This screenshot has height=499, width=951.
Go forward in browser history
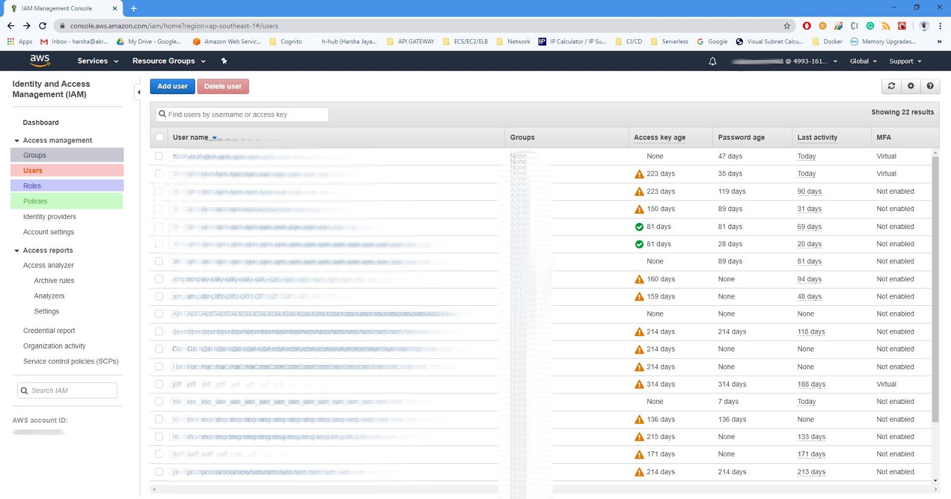[27, 26]
